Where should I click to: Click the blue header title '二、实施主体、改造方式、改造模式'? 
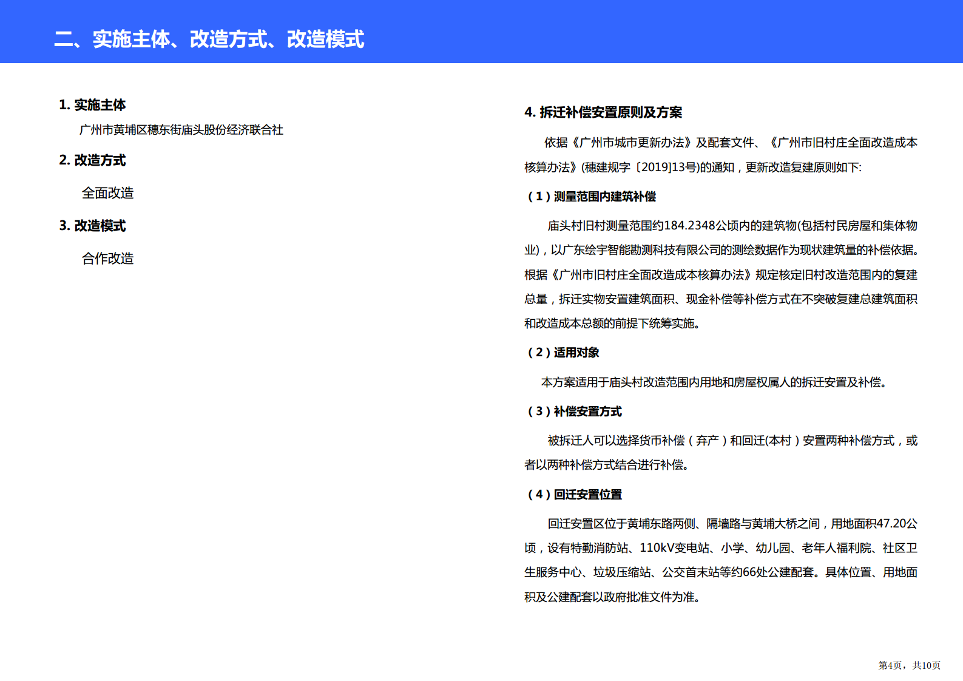coord(209,39)
